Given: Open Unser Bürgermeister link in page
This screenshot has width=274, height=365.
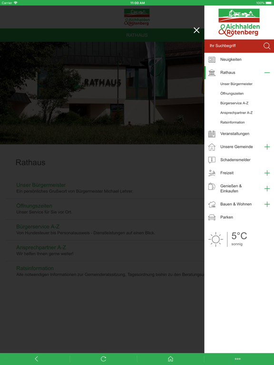Looking at the screenshot, I should tap(41, 185).
